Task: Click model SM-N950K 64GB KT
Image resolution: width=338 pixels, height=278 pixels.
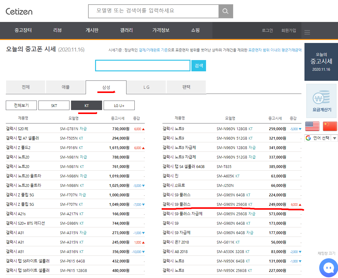Action: 233,261
